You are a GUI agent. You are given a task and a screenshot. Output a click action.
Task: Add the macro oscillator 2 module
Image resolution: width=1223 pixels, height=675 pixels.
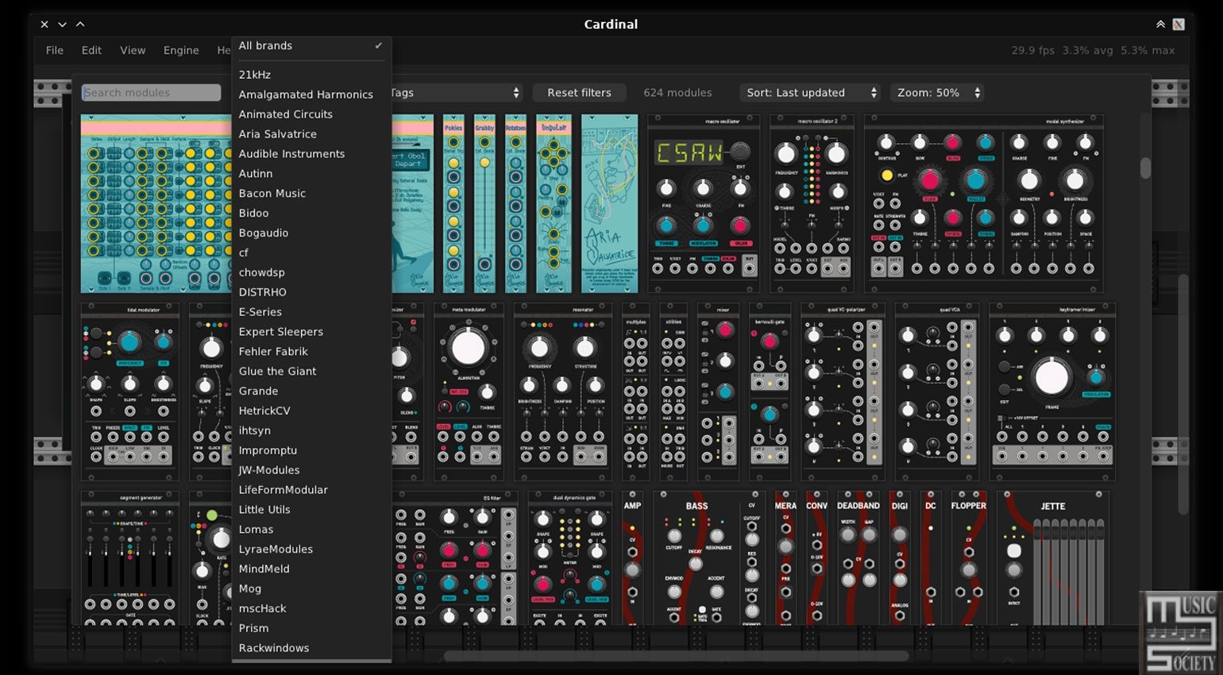click(812, 204)
